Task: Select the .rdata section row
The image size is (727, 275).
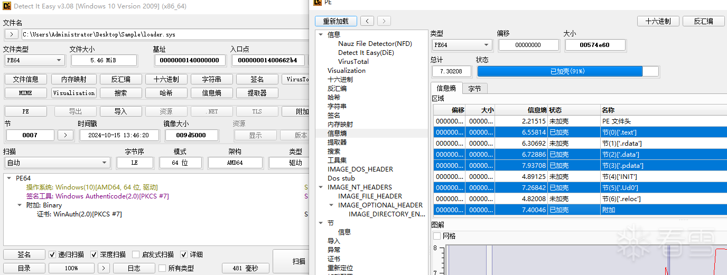Action: [581, 143]
